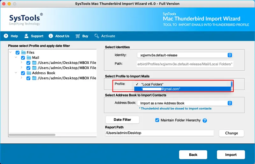Expand the first MBOX File entry under Mail
The width and height of the screenshot is (255, 164).
point(21,62)
